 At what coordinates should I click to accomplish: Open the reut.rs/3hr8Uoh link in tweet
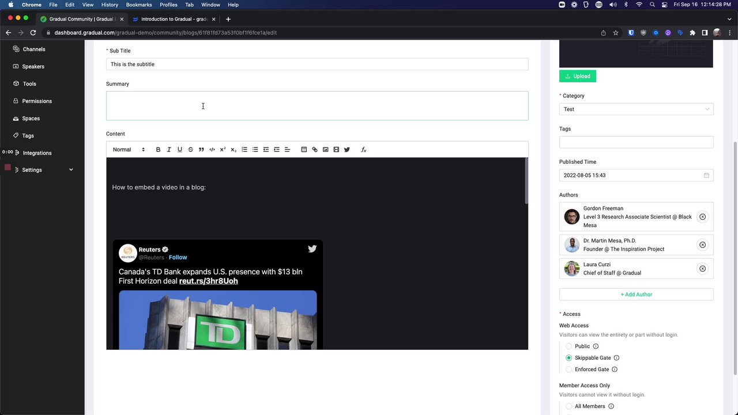coord(208,281)
